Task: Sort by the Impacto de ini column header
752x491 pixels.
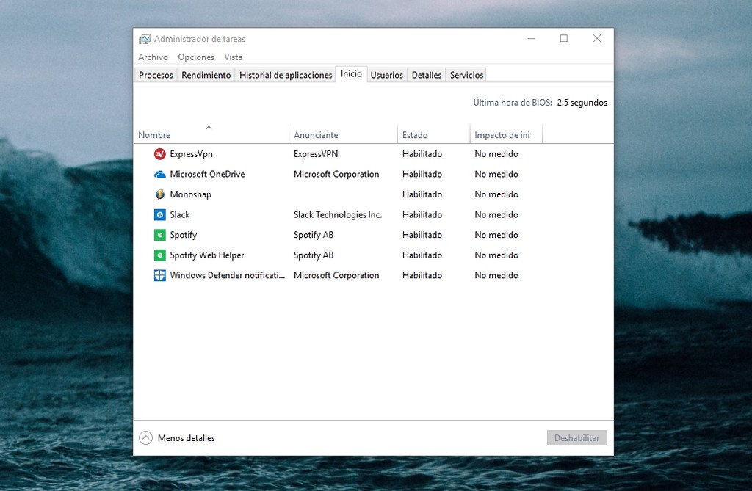Action: point(506,134)
